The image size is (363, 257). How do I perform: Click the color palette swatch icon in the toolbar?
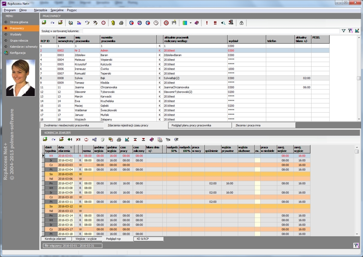(185, 23)
